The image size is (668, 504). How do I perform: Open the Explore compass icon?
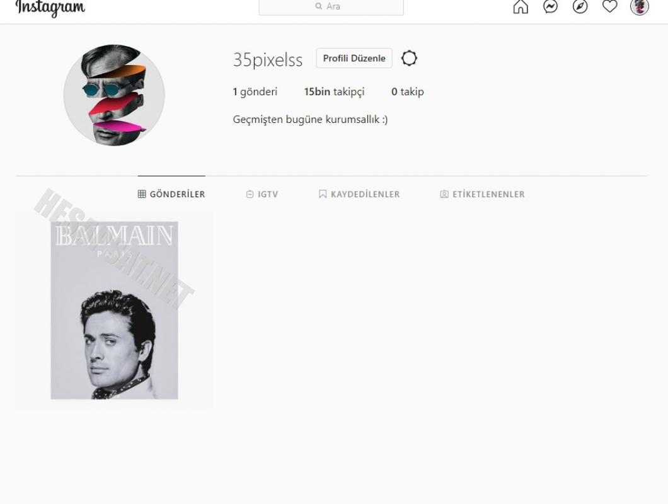coord(580,6)
